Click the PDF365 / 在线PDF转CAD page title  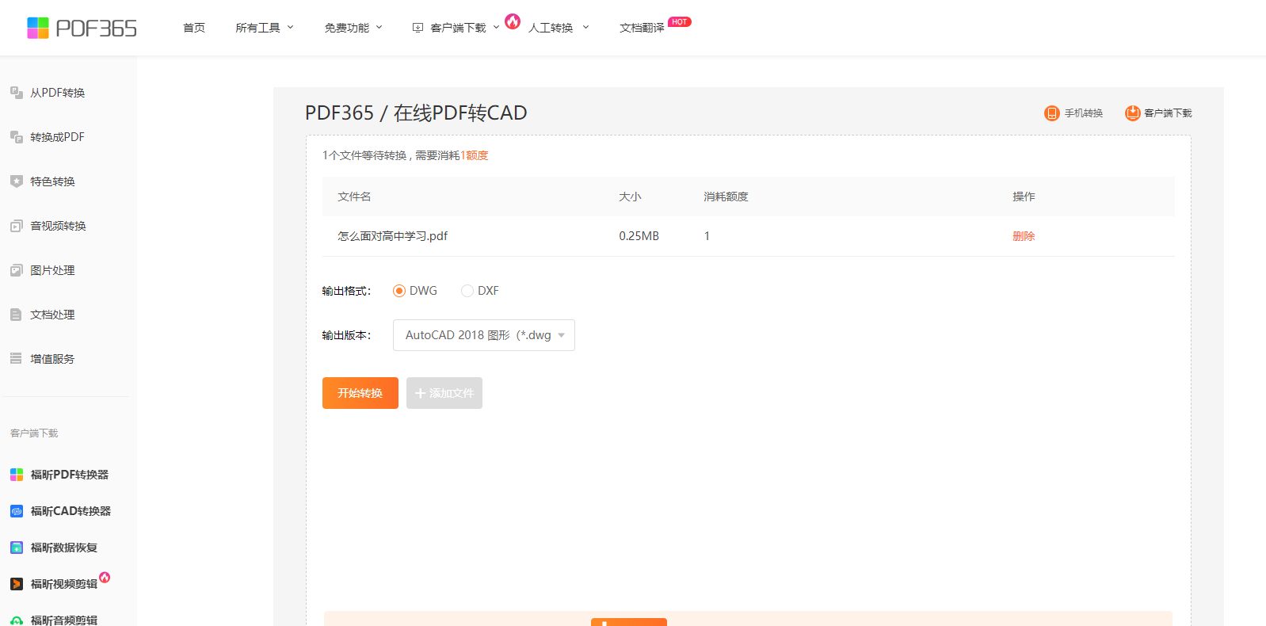click(x=416, y=113)
